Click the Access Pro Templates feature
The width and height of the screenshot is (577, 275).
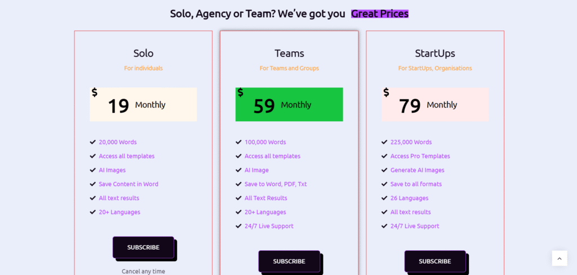pyautogui.click(x=420, y=156)
